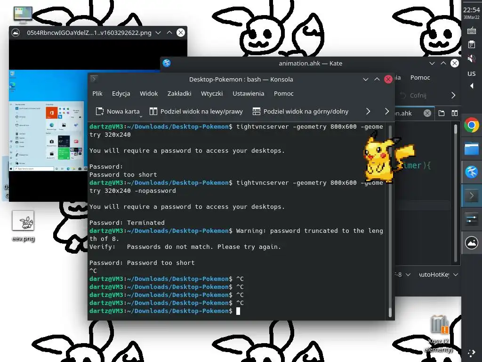This screenshot has height=362, width=482.
Task: Expand the hidden system tray arrow
Action: tap(472, 86)
